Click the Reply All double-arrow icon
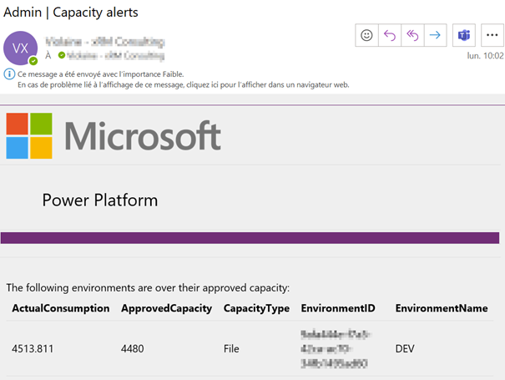The image size is (505, 380). coord(412,35)
